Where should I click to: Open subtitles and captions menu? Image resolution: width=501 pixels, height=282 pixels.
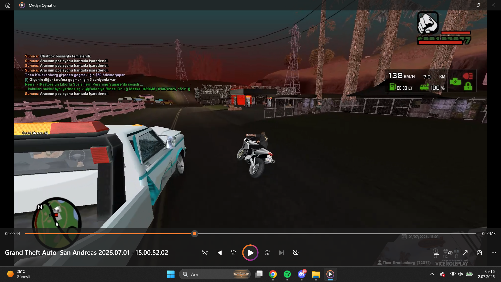click(436, 253)
